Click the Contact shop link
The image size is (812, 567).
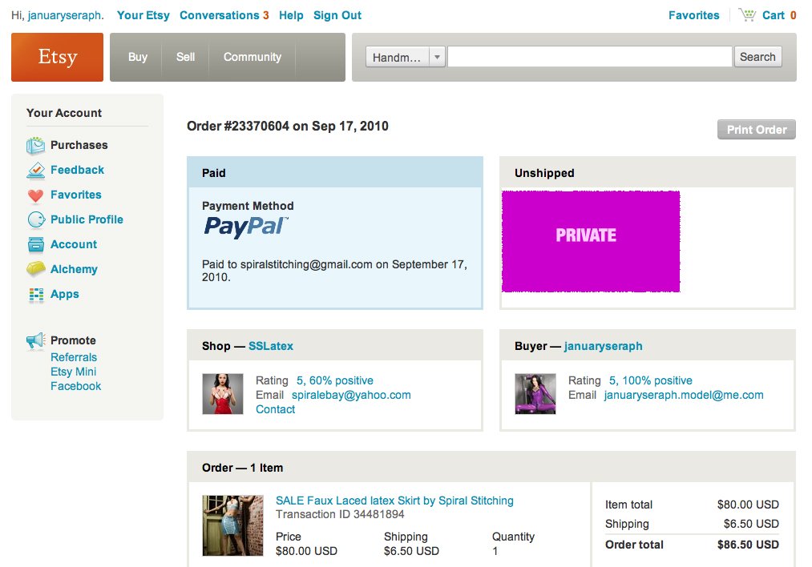point(276,410)
